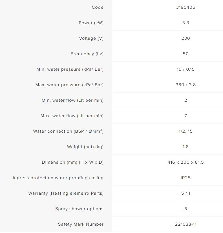Click the 1/2, 15 connection value

click(x=186, y=131)
